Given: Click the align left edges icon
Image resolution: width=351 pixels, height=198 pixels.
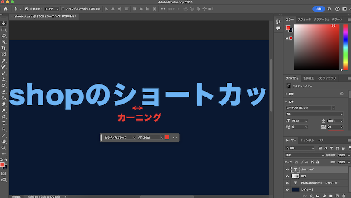Looking at the screenshot, I should (x=107, y=9).
